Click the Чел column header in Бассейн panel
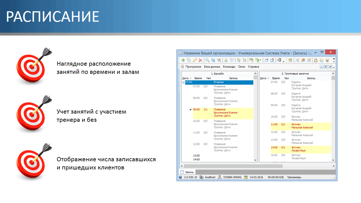Viewport: 361px width, 203px height. point(208,78)
